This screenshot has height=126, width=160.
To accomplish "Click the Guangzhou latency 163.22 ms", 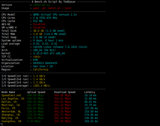I will point(91,121).
